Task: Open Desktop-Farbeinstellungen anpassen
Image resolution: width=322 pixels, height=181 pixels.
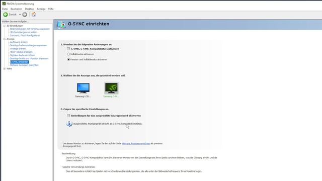Action: [x=28, y=45]
